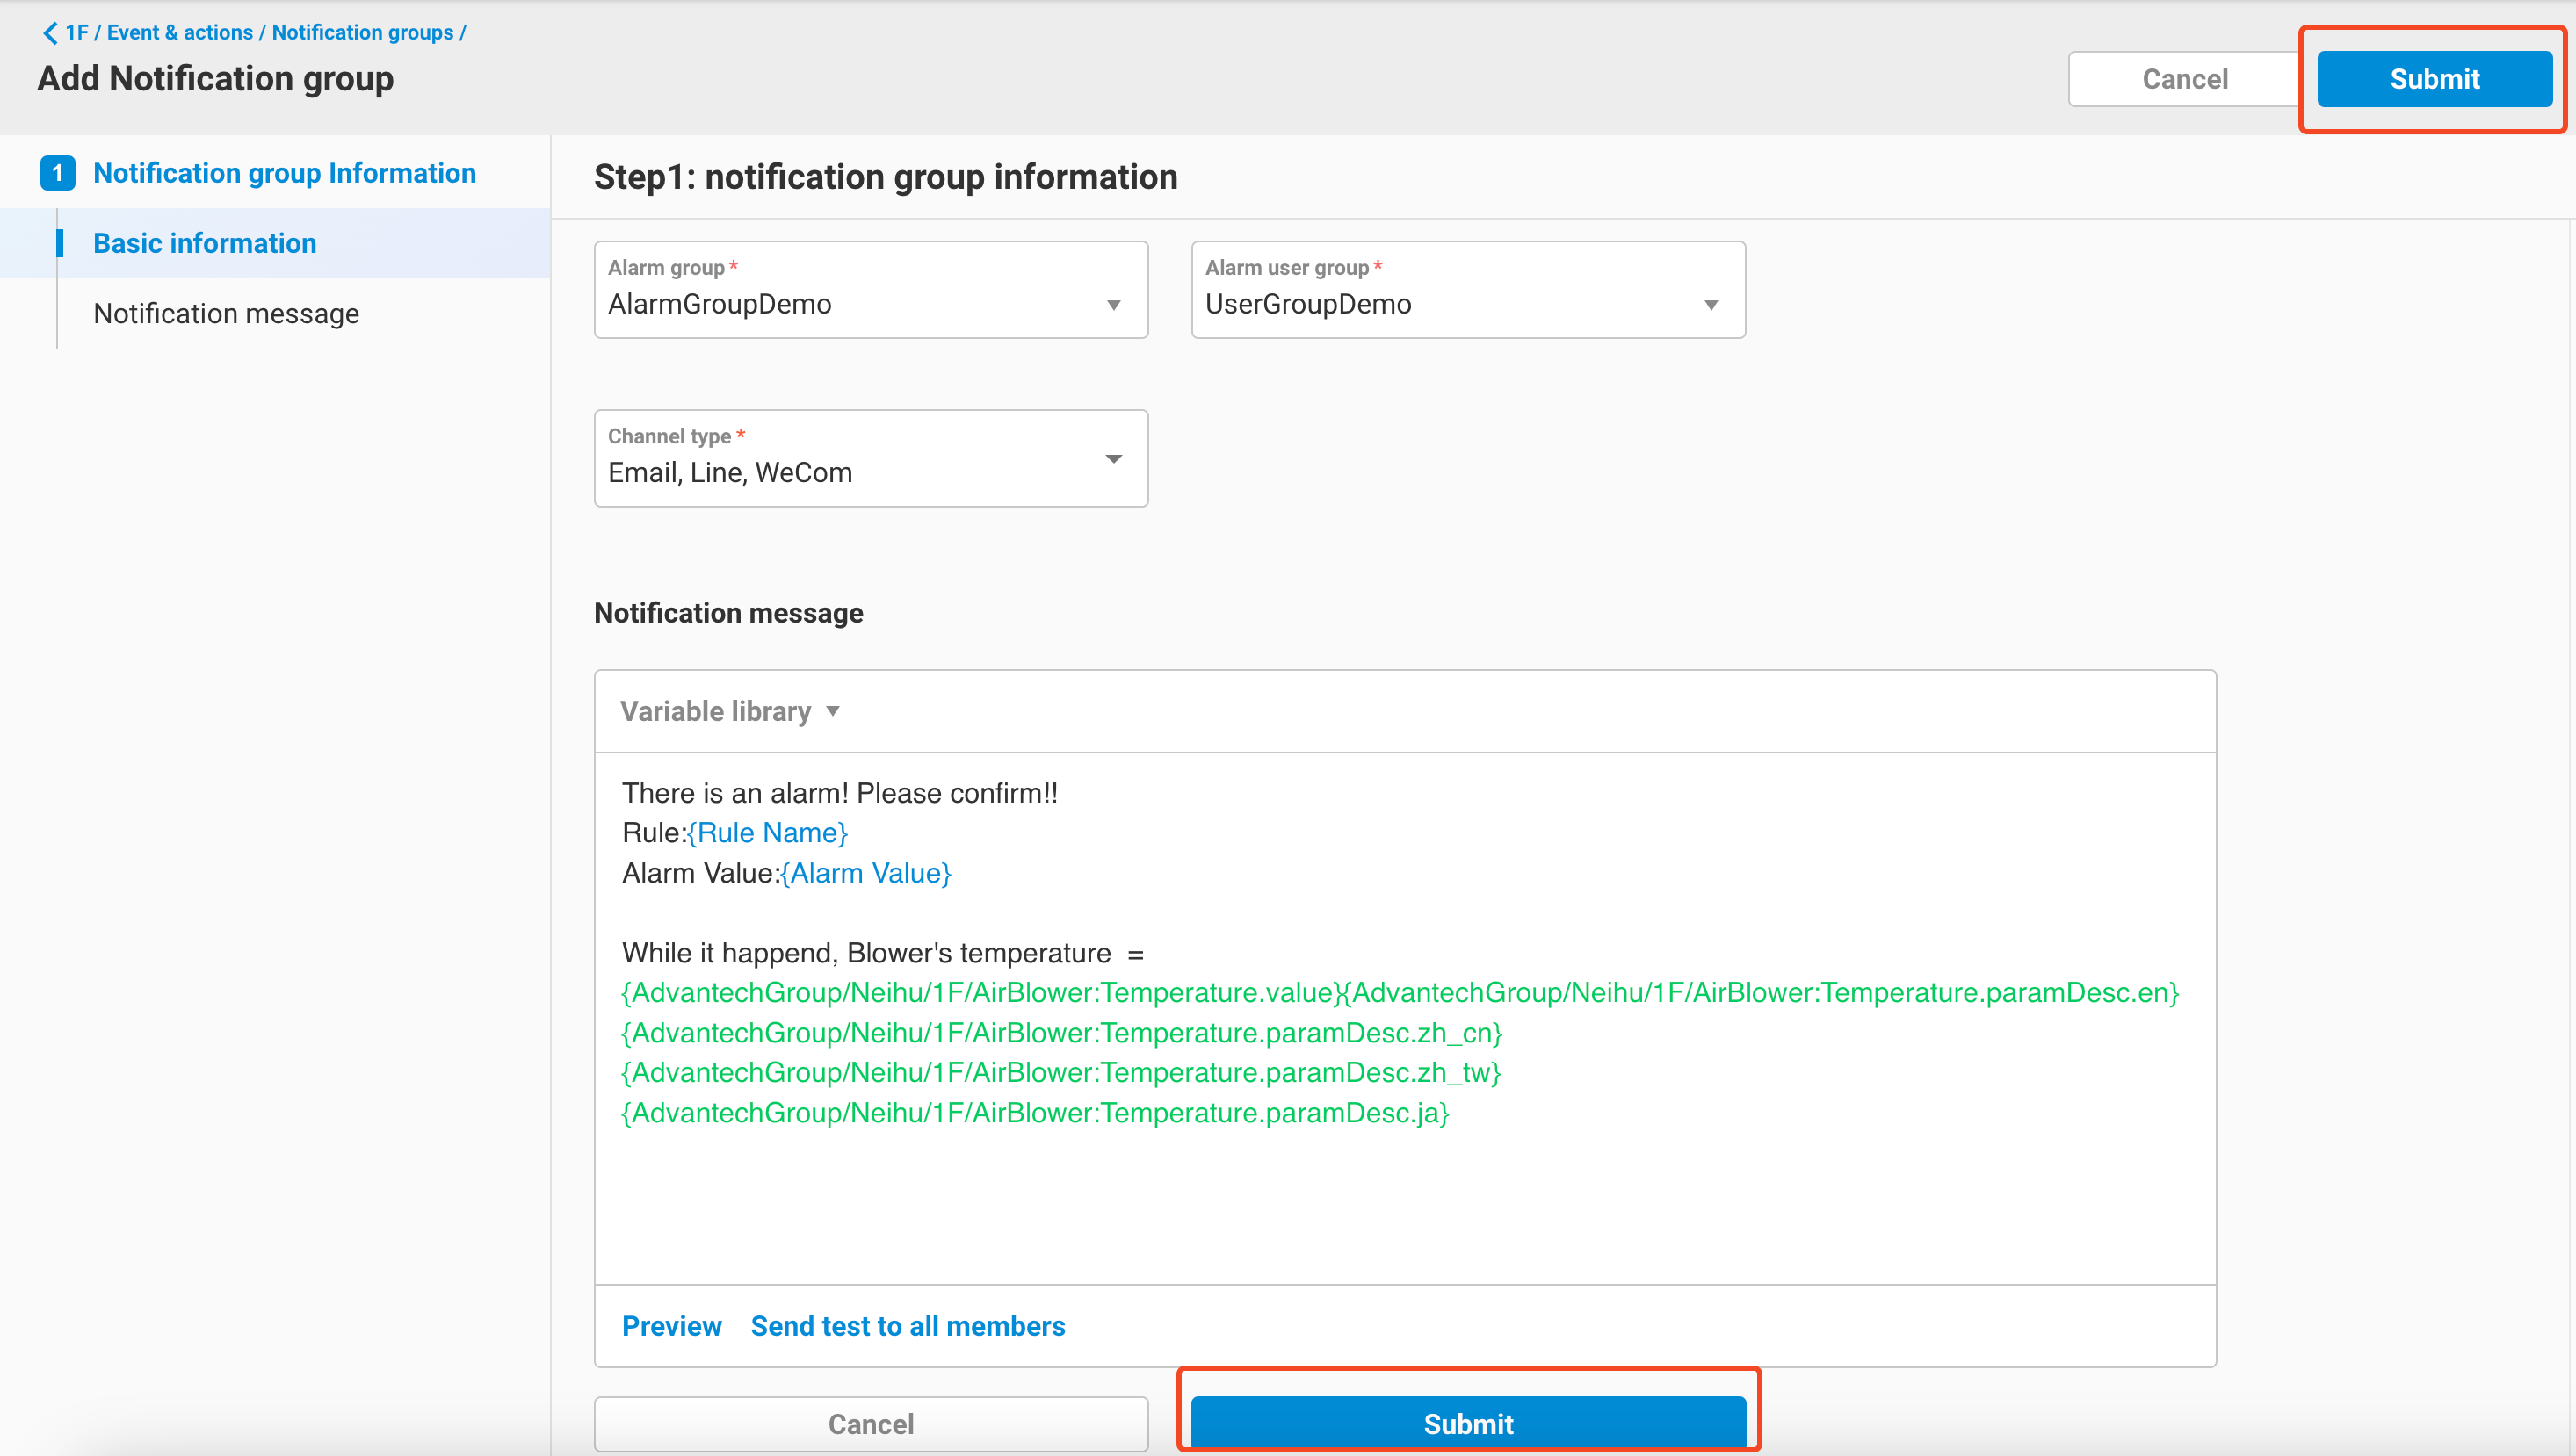2576x1456 pixels.
Task: Click the Preview link
Action: point(671,1325)
